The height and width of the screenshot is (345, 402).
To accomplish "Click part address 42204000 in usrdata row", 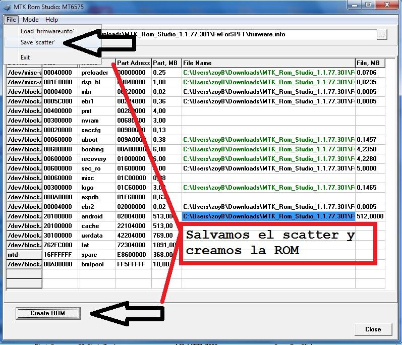I will [x=133, y=236].
